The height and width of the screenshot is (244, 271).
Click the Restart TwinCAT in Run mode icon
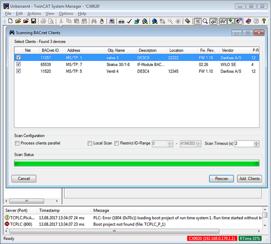coord(145,21)
